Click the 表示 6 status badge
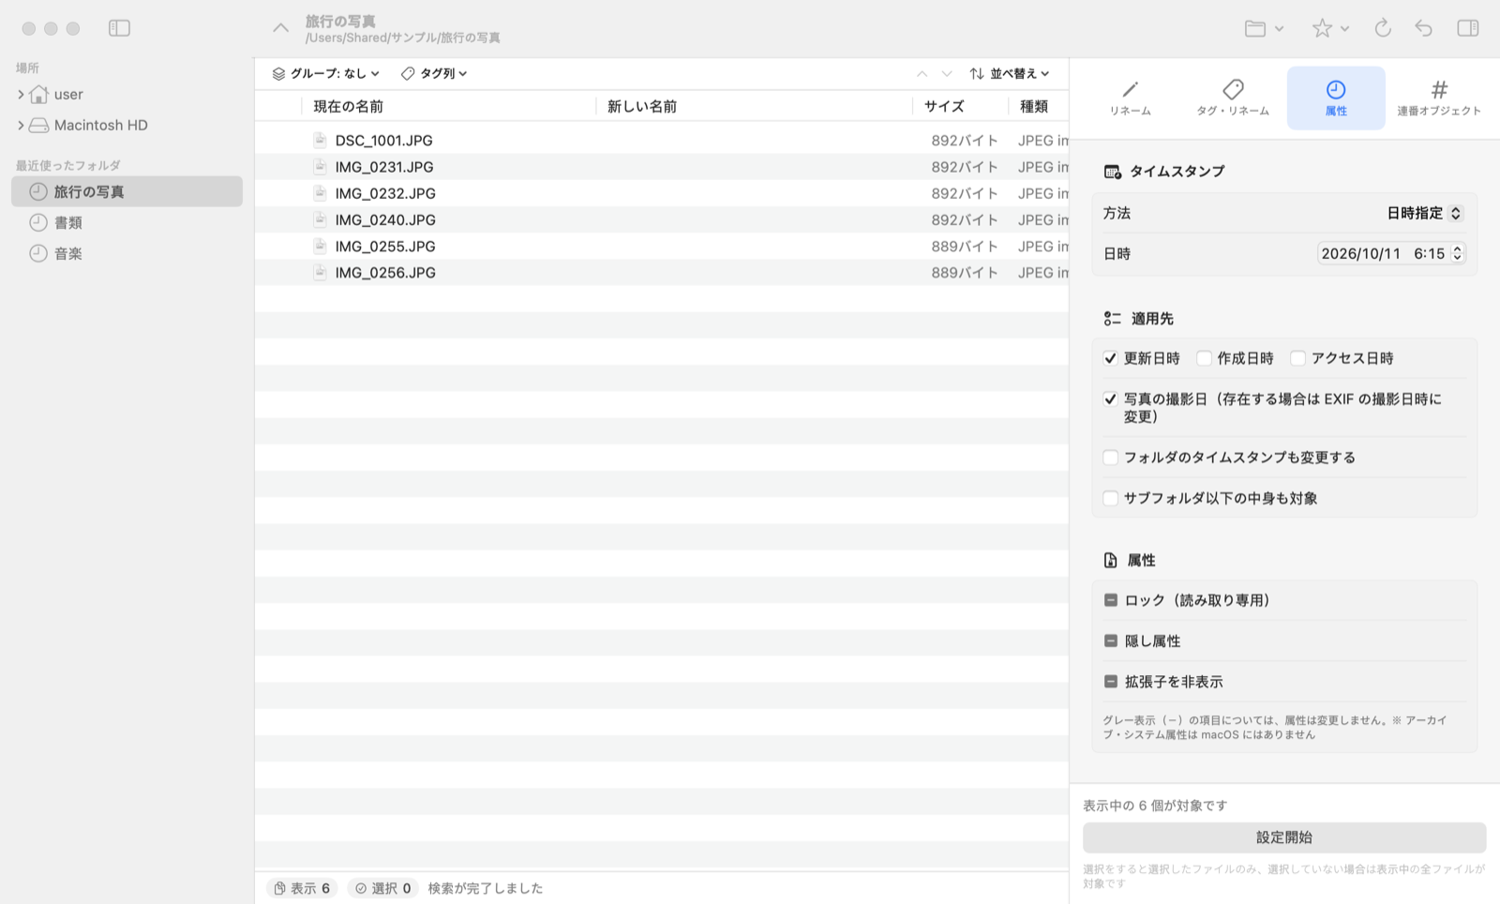1500x904 pixels. click(302, 888)
